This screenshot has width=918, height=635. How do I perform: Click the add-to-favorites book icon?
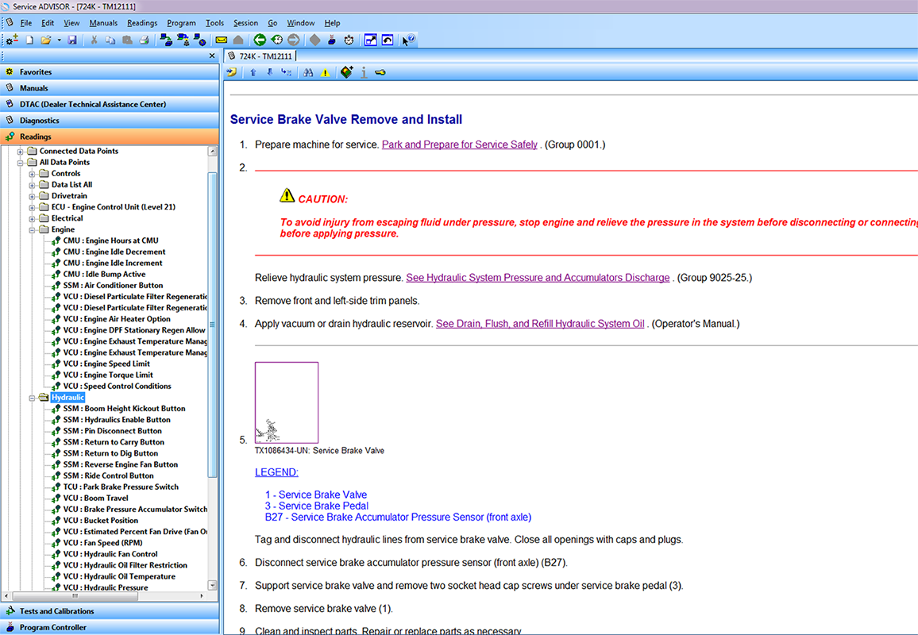pyautogui.click(x=346, y=72)
